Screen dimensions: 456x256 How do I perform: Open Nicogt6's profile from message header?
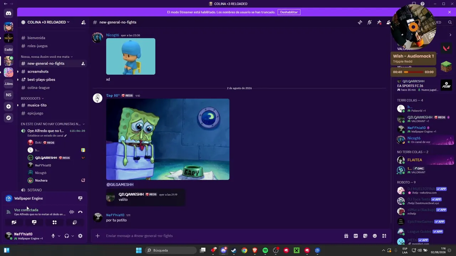point(113,35)
